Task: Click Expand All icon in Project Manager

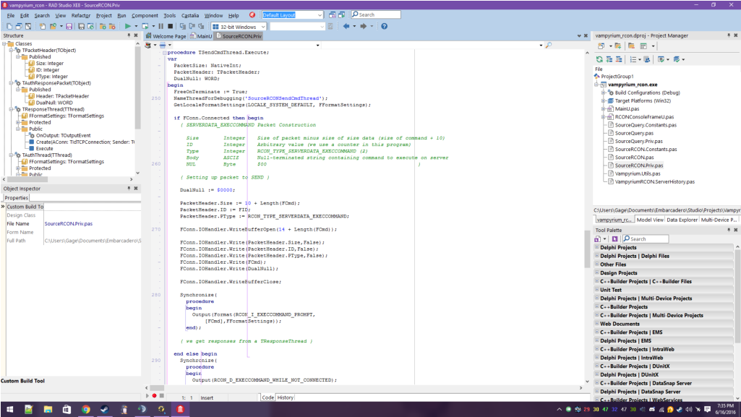Action: point(609,59)
